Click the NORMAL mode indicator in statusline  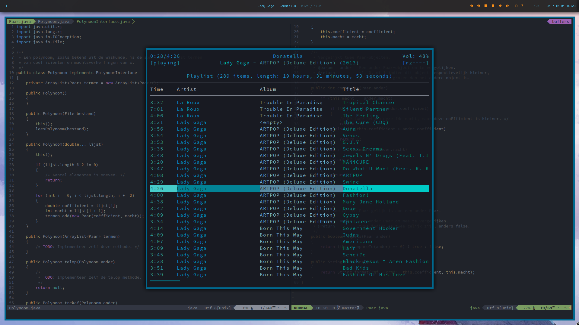click(301, 308)
